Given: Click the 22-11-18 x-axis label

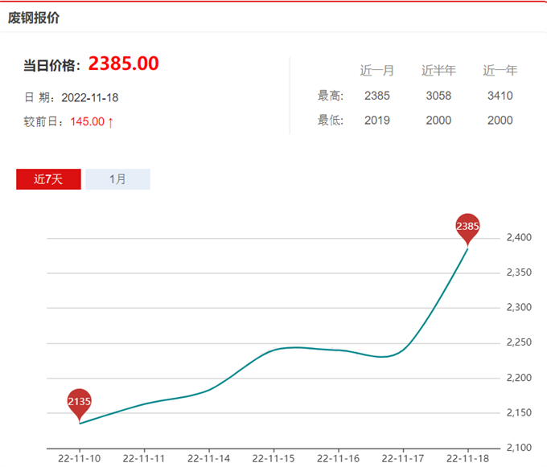Looking at the screenshot, I should (x=468, y=459).
